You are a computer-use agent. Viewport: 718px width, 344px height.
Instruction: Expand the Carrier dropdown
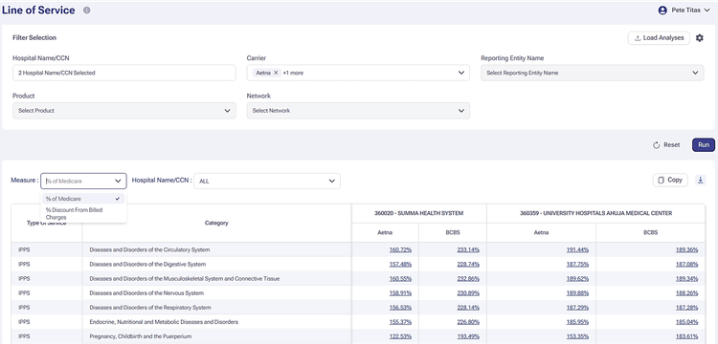click(460, 73)
